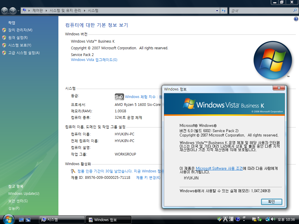299x224 pixels.
Task: Open 원격 설정(R) link
Action: click(18, 38)
